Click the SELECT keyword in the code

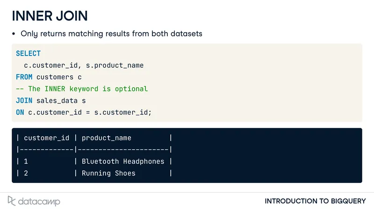point(28,53)
